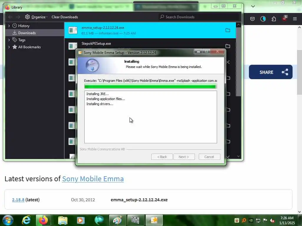Click the installation progress bar
Image resolution: width=302 pixels, height=226 pixels.
(151, 87)
